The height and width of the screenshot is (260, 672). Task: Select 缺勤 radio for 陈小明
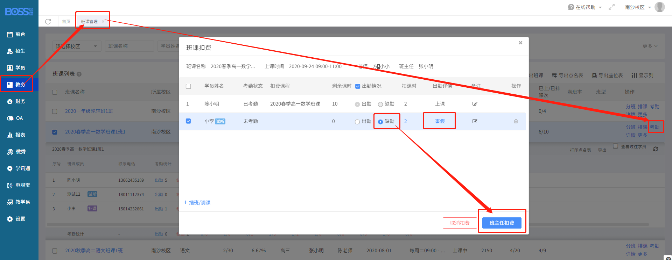click(380, 104)
